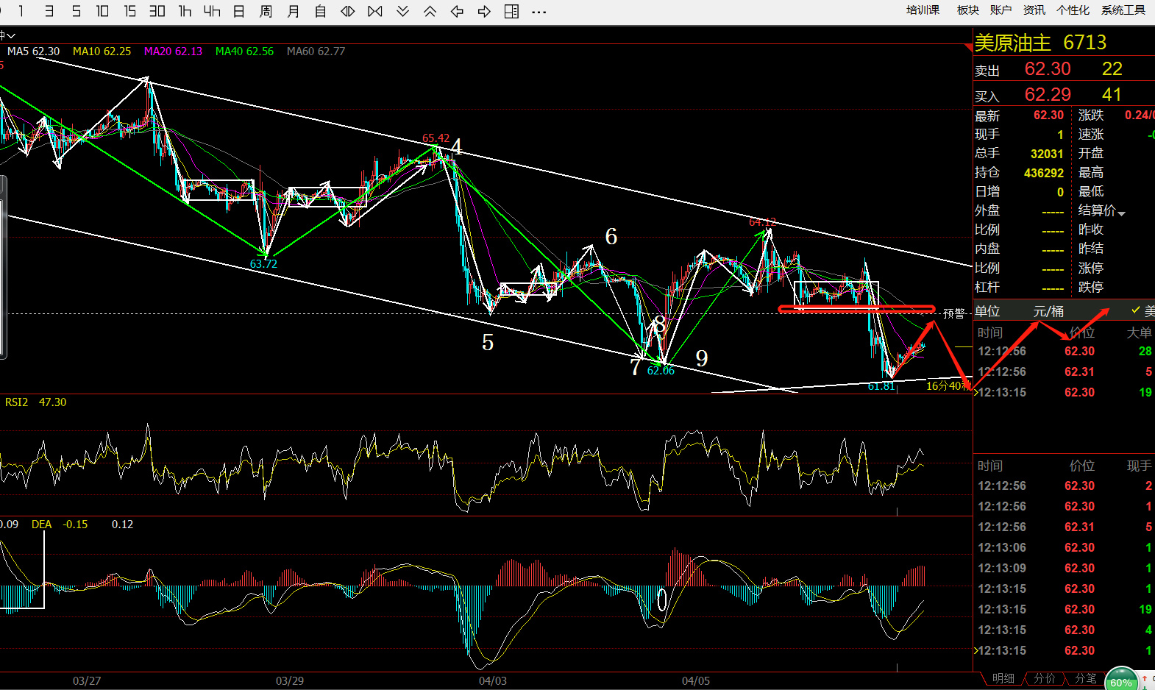Click the green 60% memory ball
Screen dimensions: 1155x690
(x=1121, y=680)
